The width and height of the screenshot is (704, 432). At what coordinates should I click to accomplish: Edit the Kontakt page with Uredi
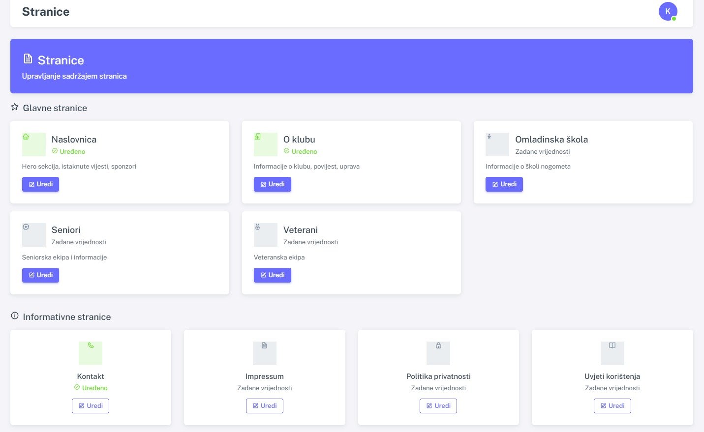click(91, 406)
